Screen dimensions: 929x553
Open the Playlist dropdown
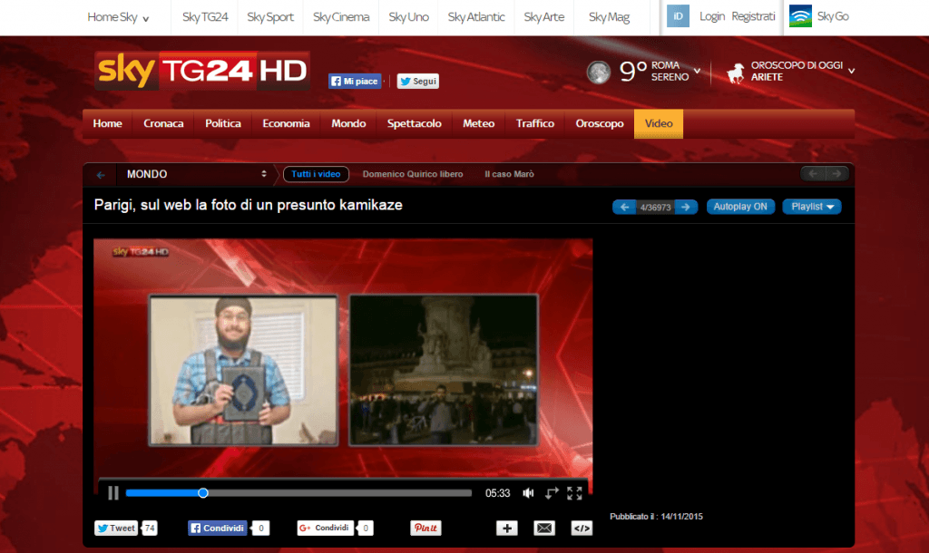pyautogui.click(x=812, y=207)
